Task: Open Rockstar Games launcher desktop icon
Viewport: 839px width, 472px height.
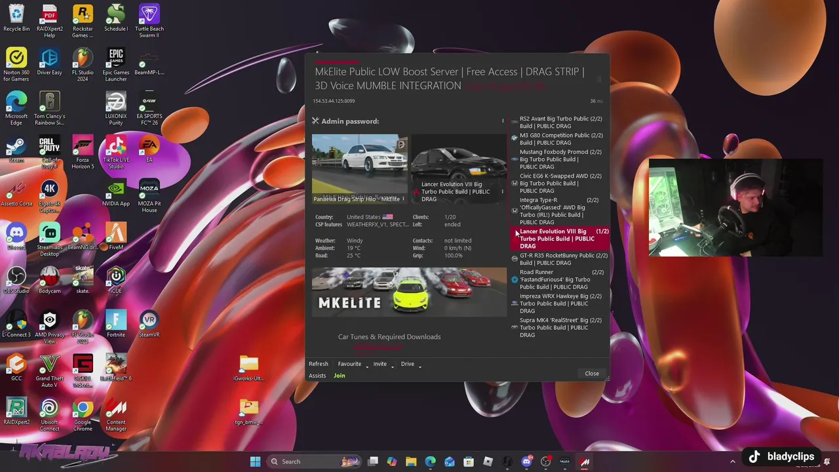Action: pos(83,21)
